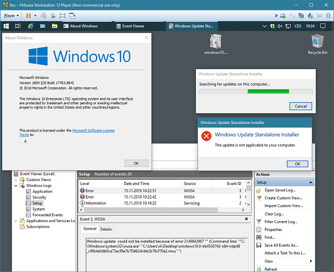
Task: Open File Explorer from the taskbar
Action: point(55,26)
